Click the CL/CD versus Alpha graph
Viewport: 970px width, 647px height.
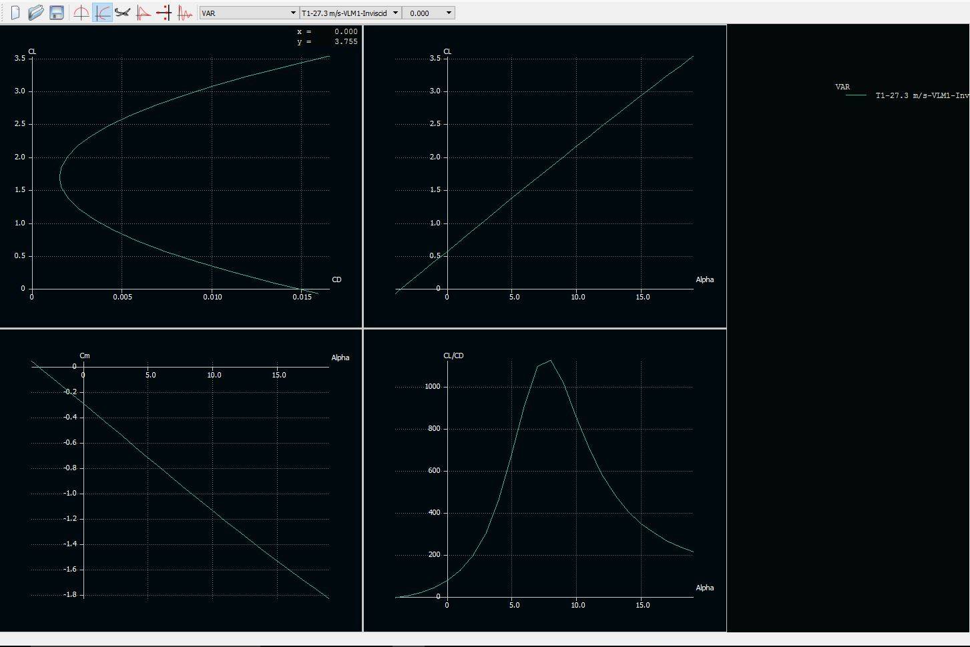click(544, 480)
